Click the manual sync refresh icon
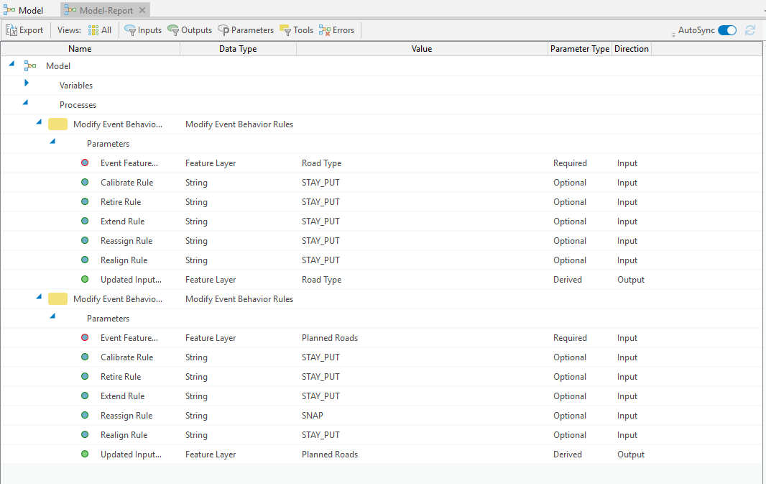Image resolution: width=766 pixels, height=484 pixels. click(x=750, y=30)
